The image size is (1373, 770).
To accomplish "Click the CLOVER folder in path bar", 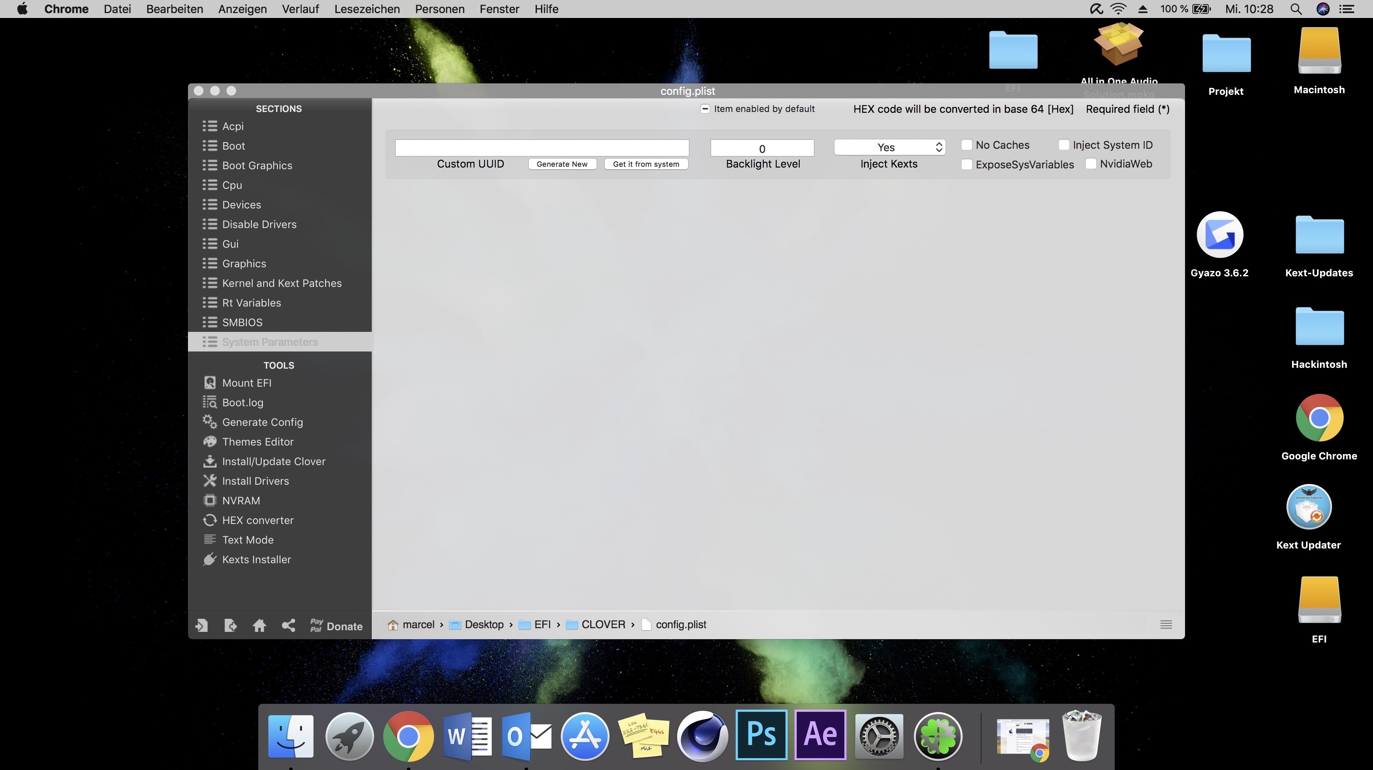I will 602,625.
